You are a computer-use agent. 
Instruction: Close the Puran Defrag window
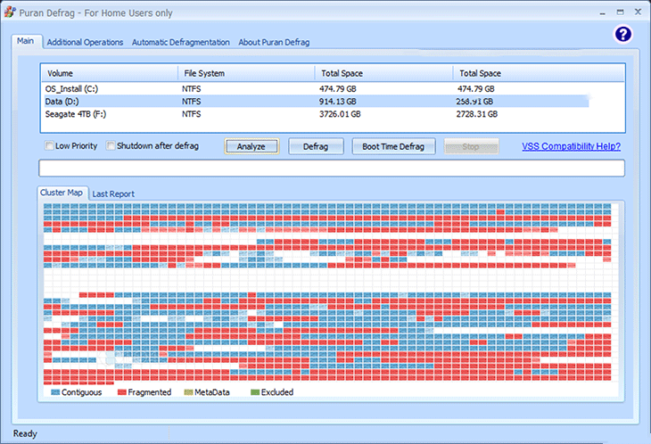click(x=639, y=12)
